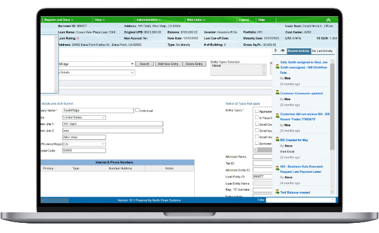Open Customer Comments updated activity link
379x233 pixels.
click(301, 94)
